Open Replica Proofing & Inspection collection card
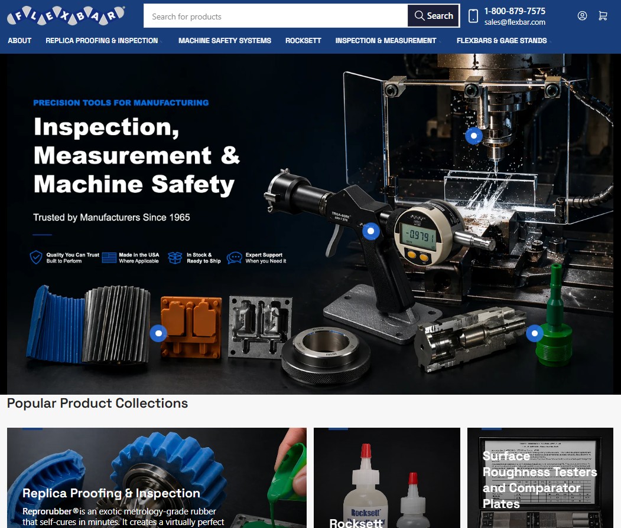The height and width of the screenshot is (528, 621). 157,478
